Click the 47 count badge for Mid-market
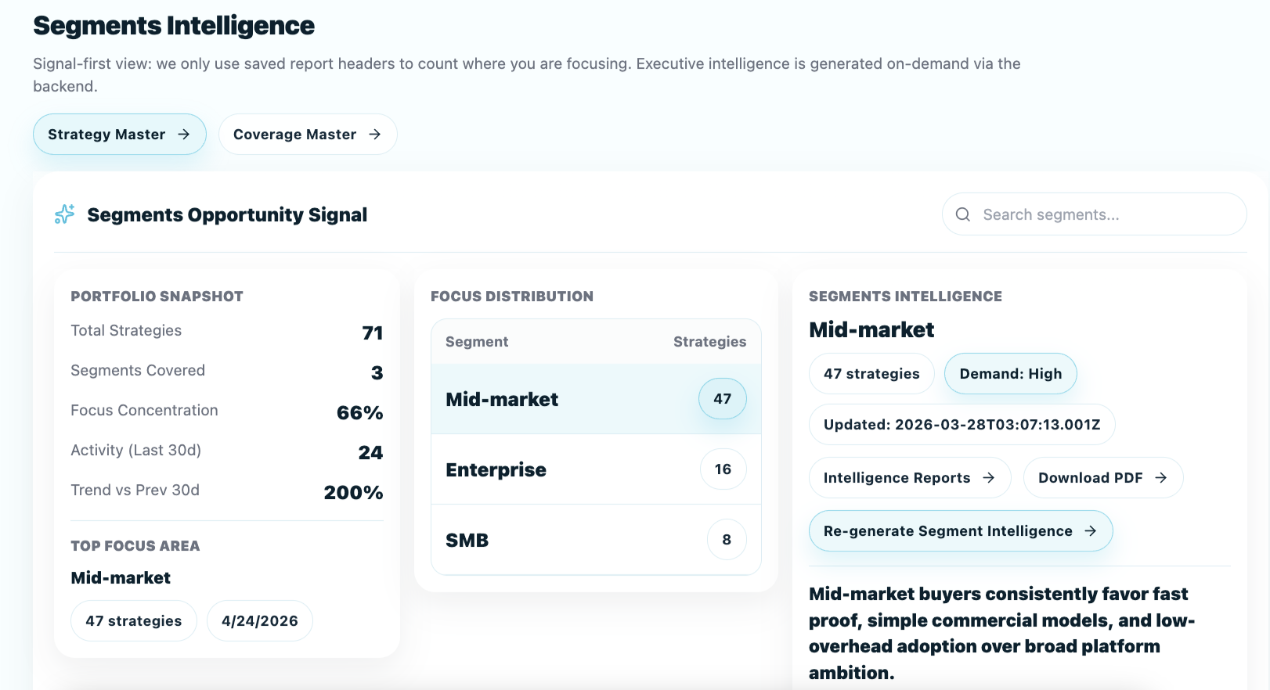The height and width of the screenshot is (690, 1270). point(722,399)
